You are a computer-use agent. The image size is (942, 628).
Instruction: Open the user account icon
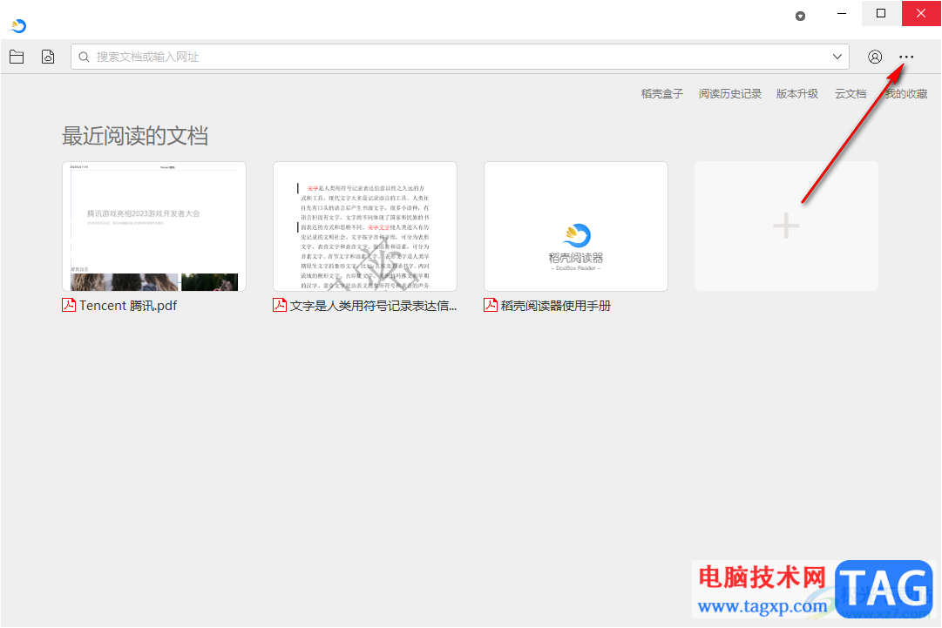pos(875,57)
